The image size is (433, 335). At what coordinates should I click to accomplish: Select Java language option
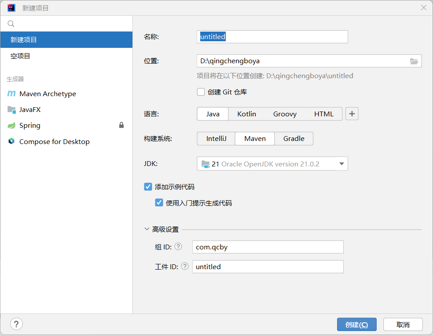pos(213,114)
